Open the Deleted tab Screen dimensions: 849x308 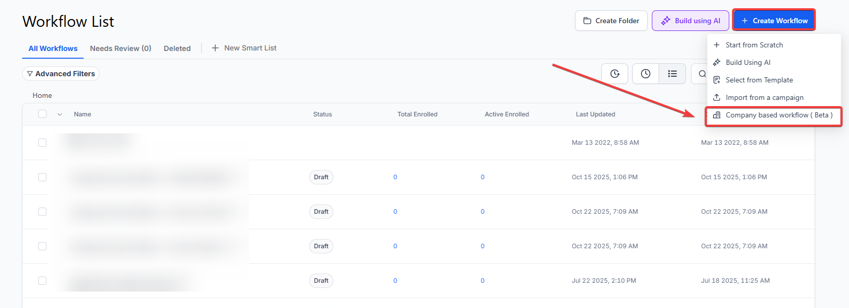(x=177, y=48)
